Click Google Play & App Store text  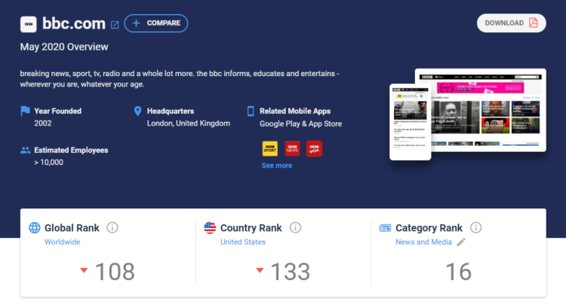pos(300,124)
